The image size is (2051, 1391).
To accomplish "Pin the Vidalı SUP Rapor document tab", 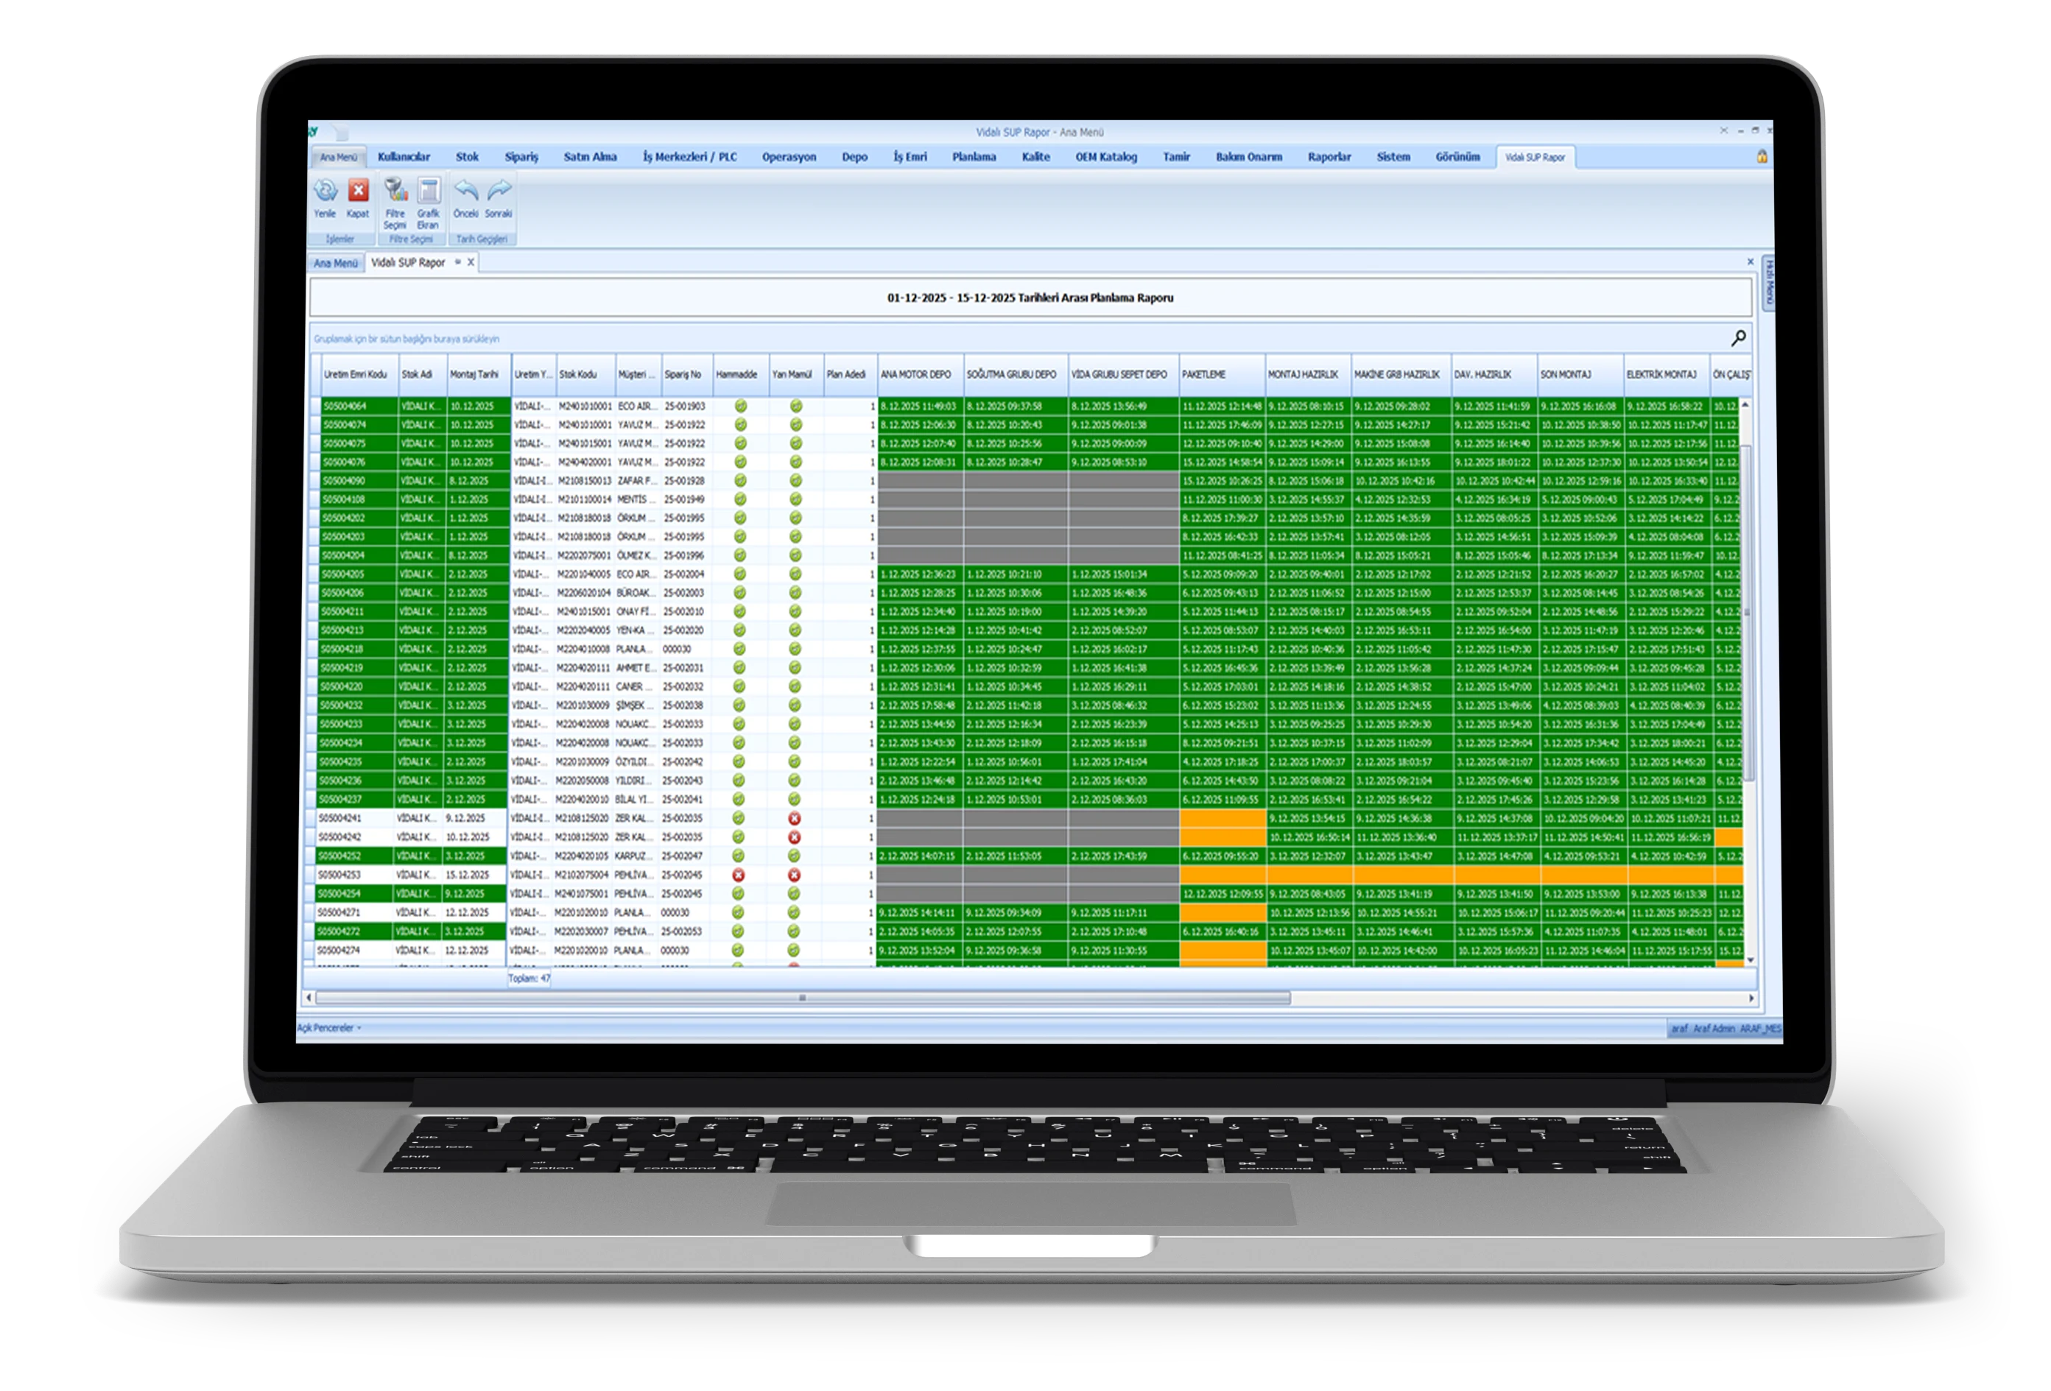I will click(457, 262).
